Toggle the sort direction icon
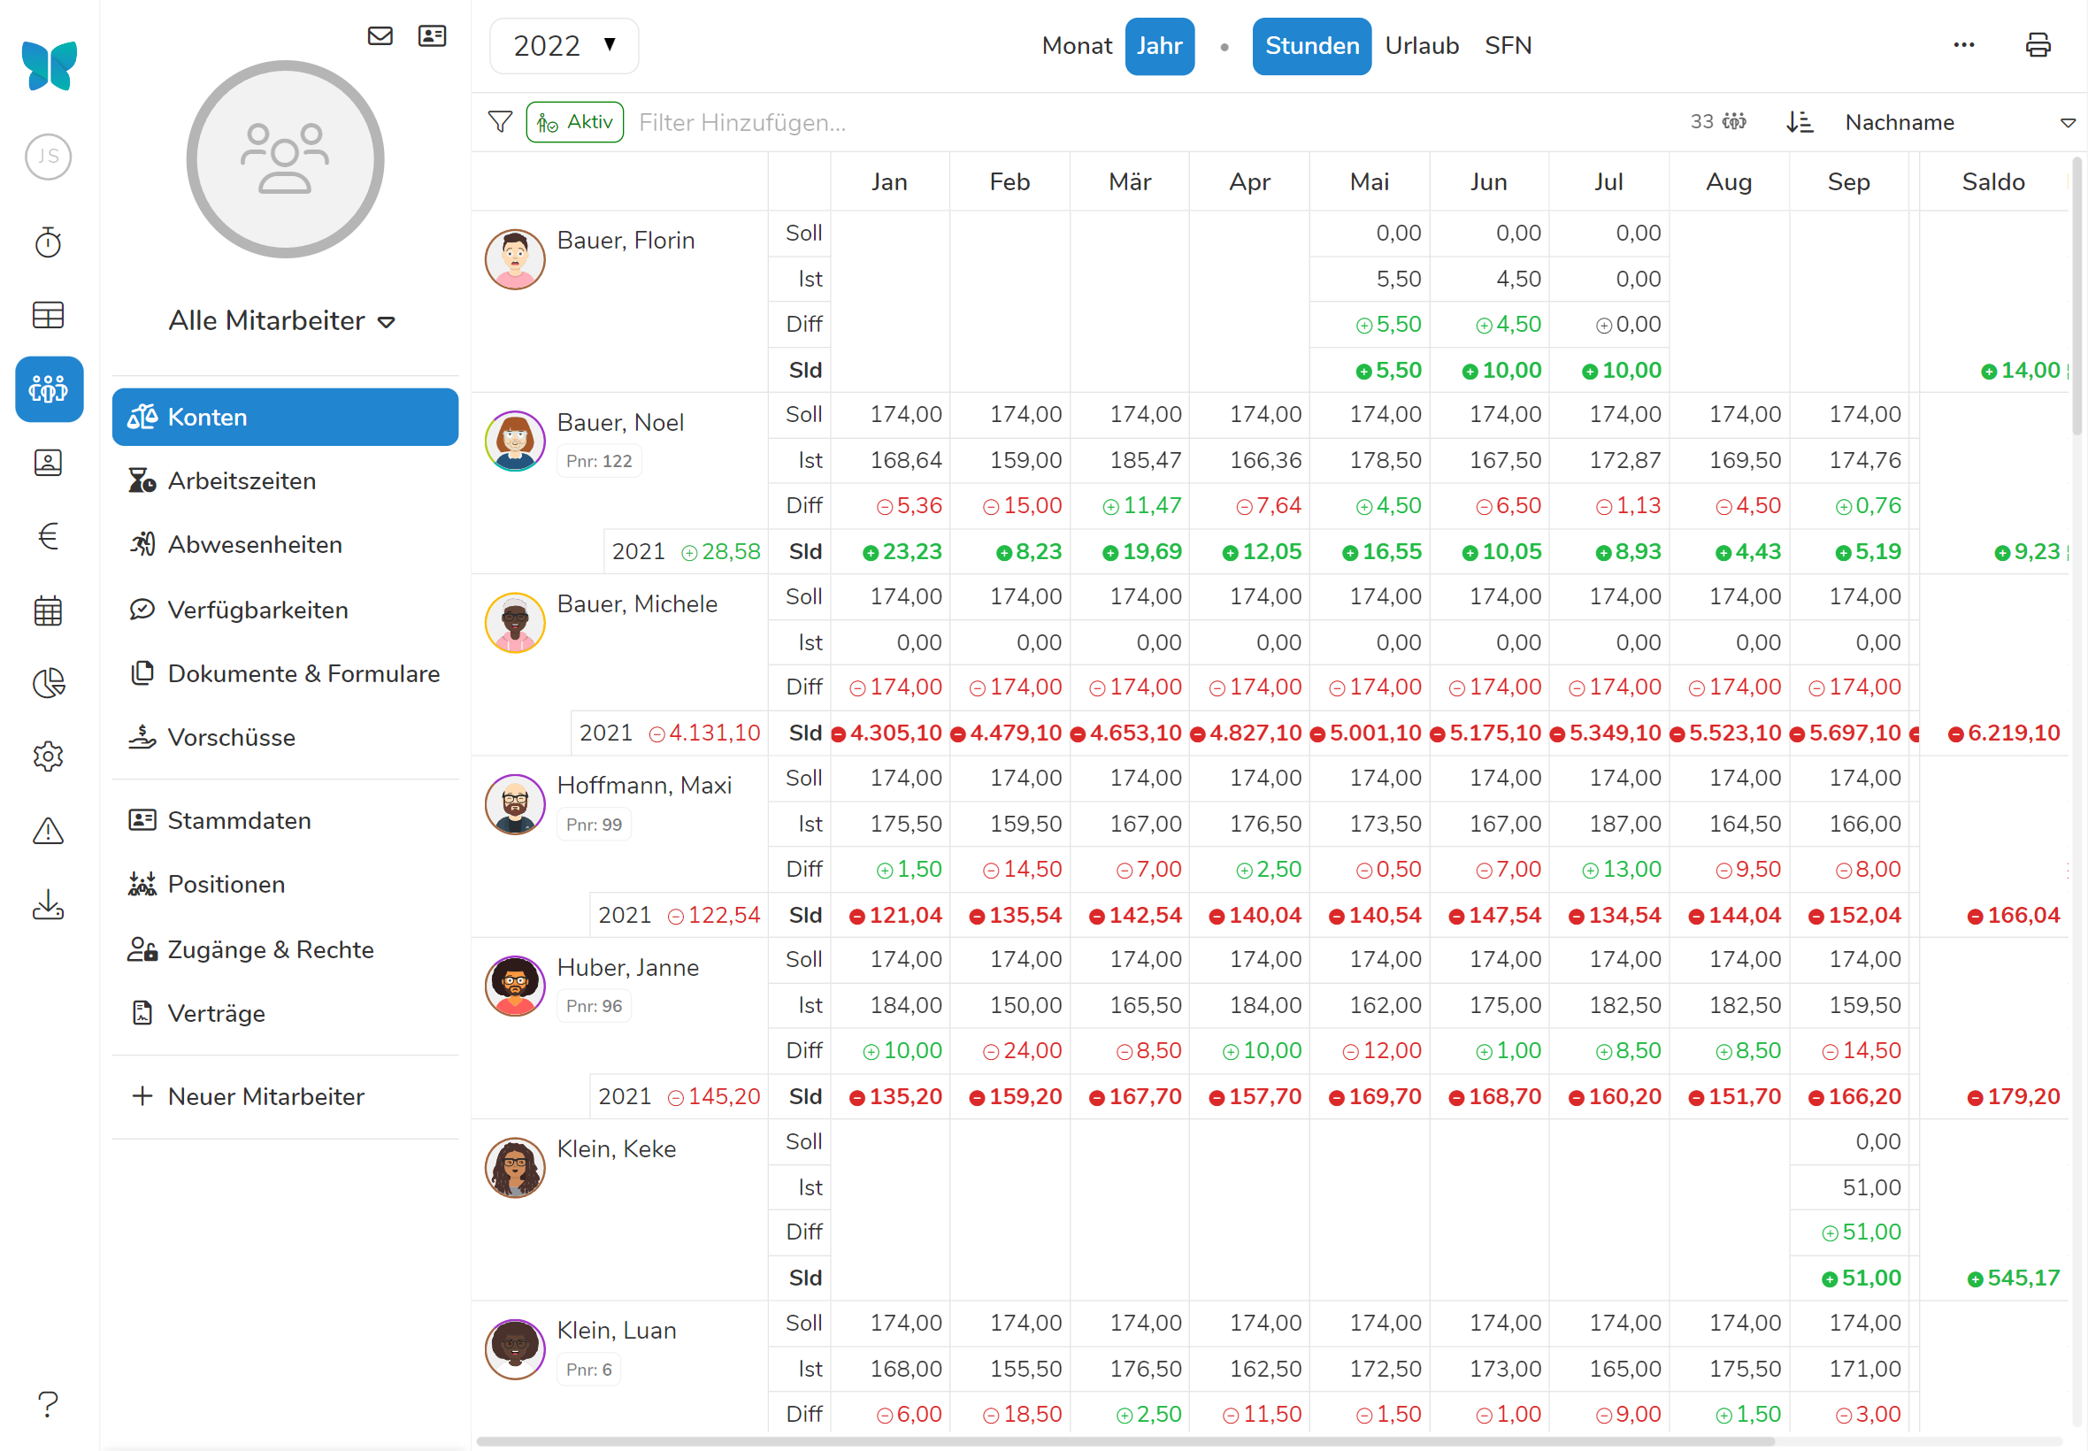This screenshot has width=2088, height=1451. 1799,122
